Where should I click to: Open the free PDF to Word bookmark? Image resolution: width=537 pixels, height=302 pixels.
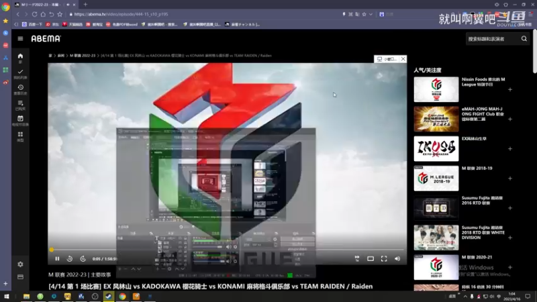pos(121,24)
